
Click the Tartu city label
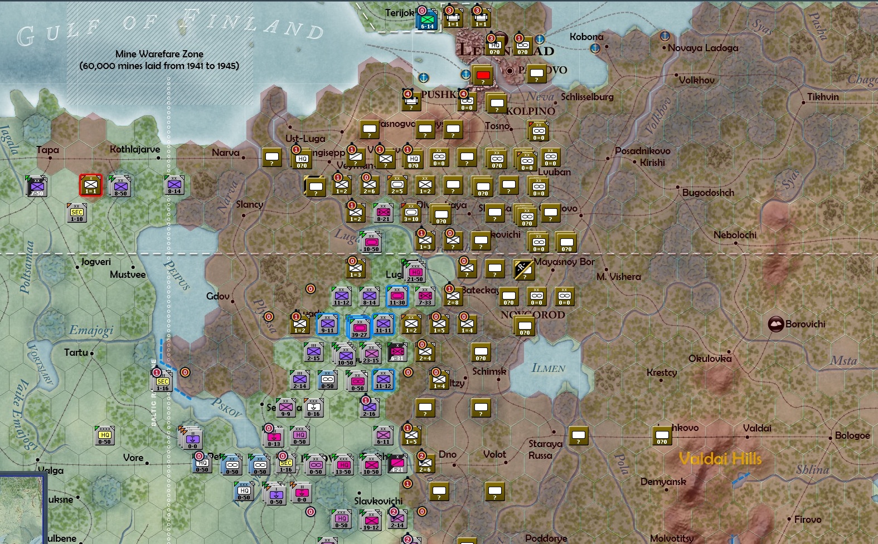click(x=76, y=352)
